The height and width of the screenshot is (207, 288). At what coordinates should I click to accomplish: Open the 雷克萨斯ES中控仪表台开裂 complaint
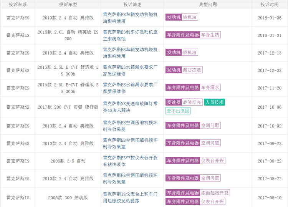click(x=130, y=161)
